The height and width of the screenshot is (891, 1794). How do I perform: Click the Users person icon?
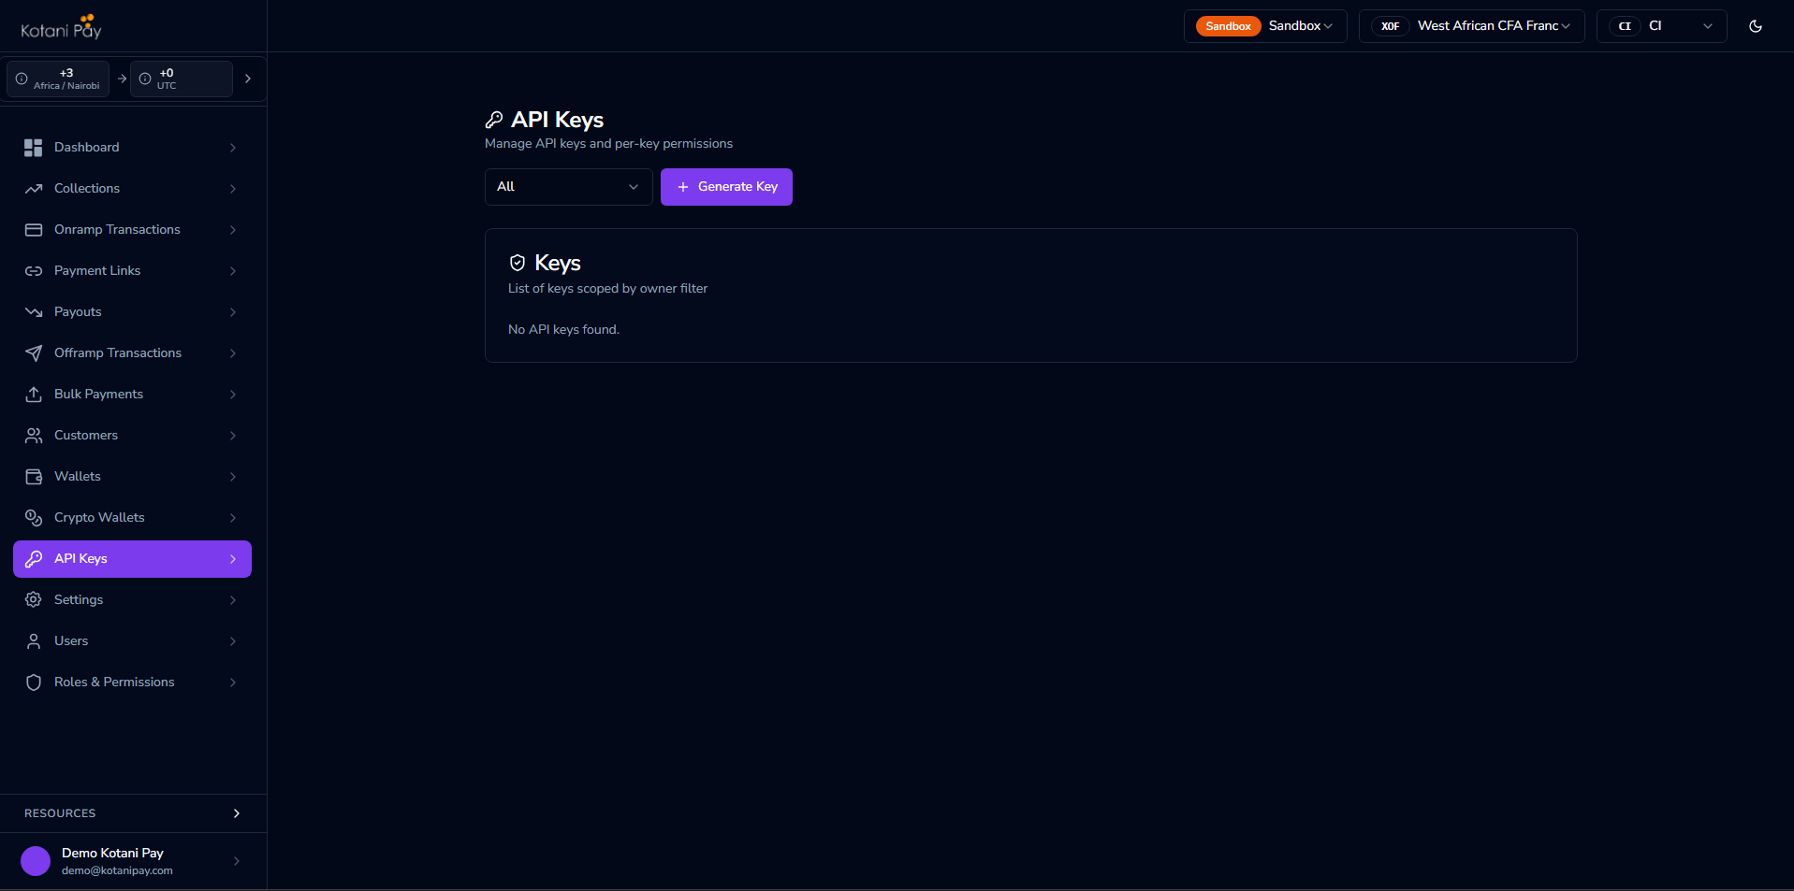click(34, 641)
